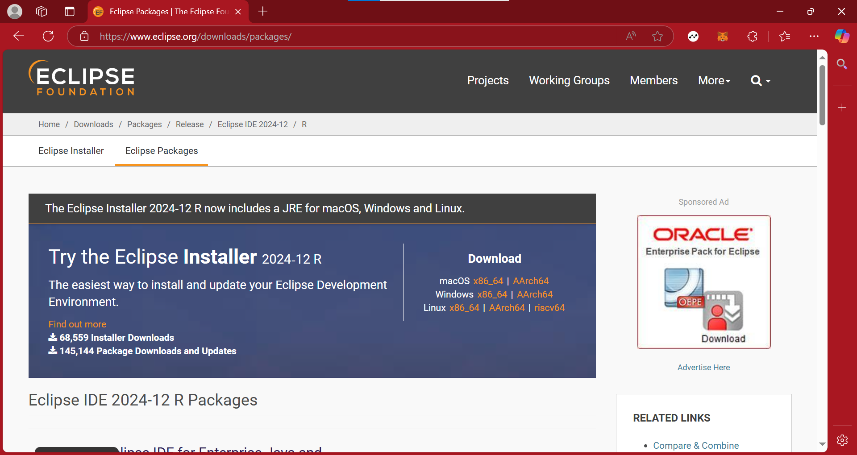Download Linux AArch64 installer
Viewport: 857px width, 455px height.
[507, 308]
